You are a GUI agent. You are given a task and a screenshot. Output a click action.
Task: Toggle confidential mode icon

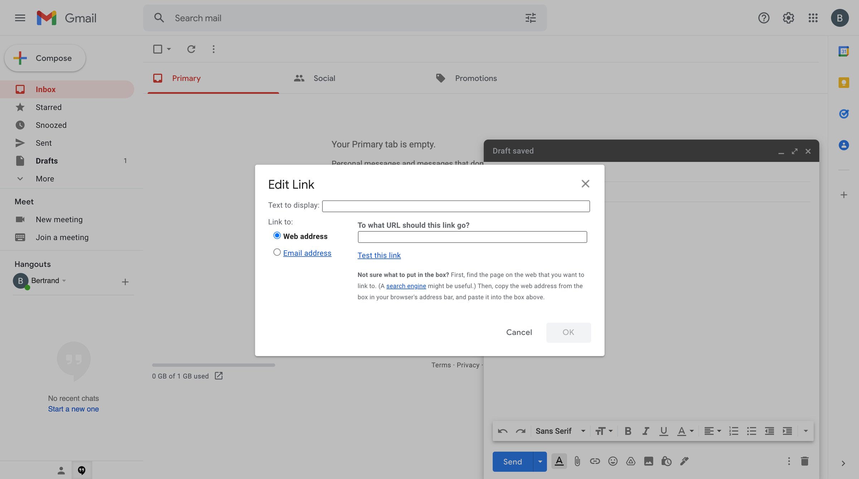[x=666, y=461]
